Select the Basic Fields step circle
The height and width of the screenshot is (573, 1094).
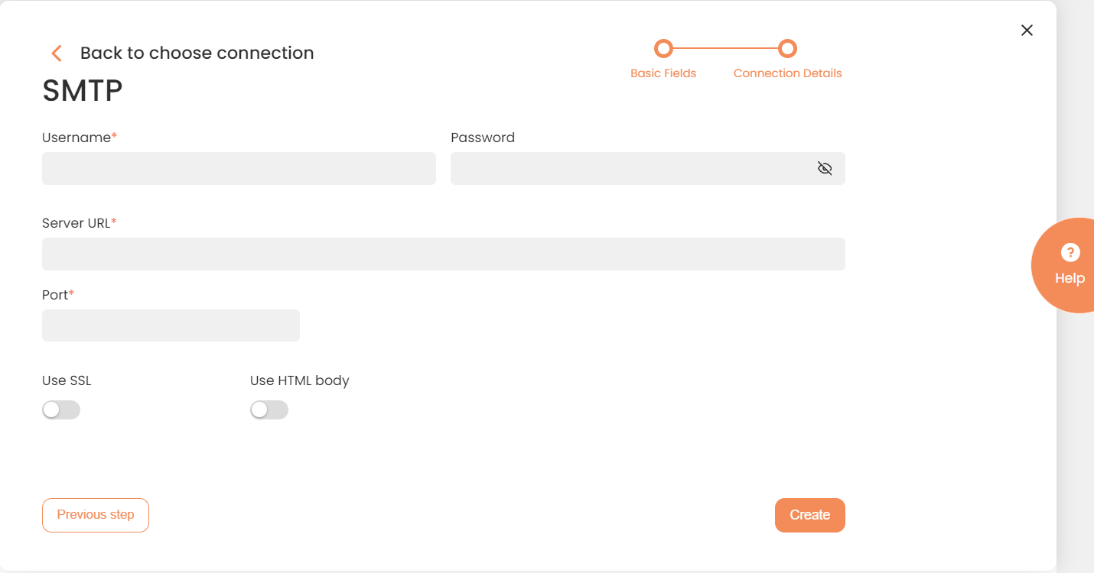(663, 47)
